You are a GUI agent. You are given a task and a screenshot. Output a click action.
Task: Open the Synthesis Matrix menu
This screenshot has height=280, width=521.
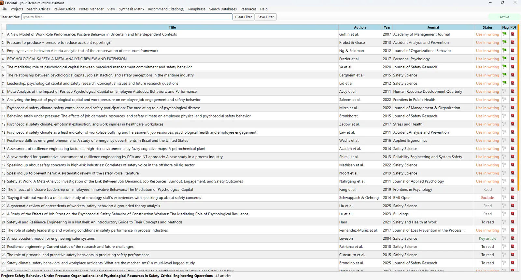click(131, 9)
